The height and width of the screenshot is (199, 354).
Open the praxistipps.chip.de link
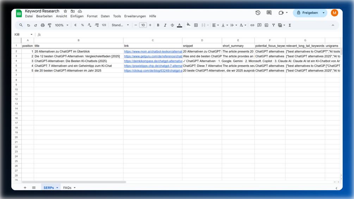click(153, 66)
